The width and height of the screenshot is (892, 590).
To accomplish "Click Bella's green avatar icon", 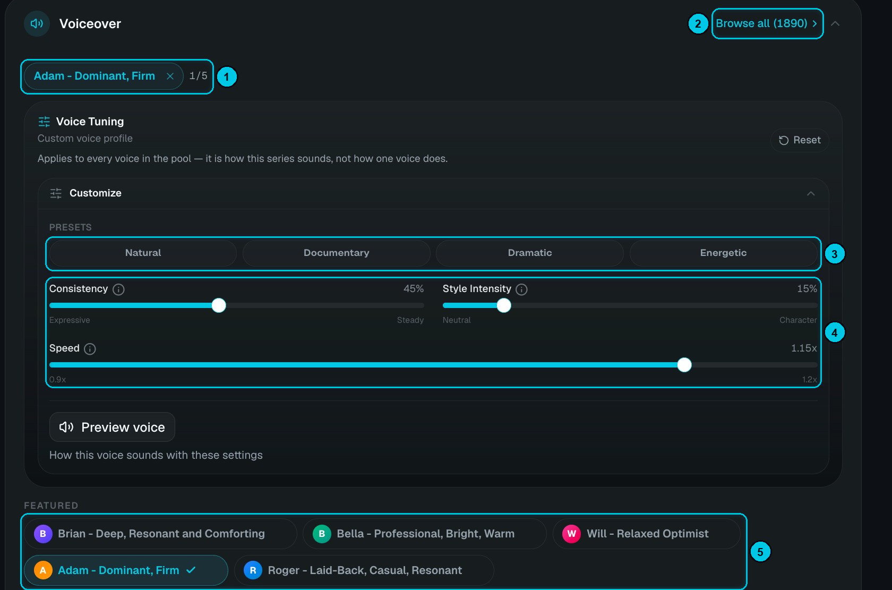I will 322,534.
